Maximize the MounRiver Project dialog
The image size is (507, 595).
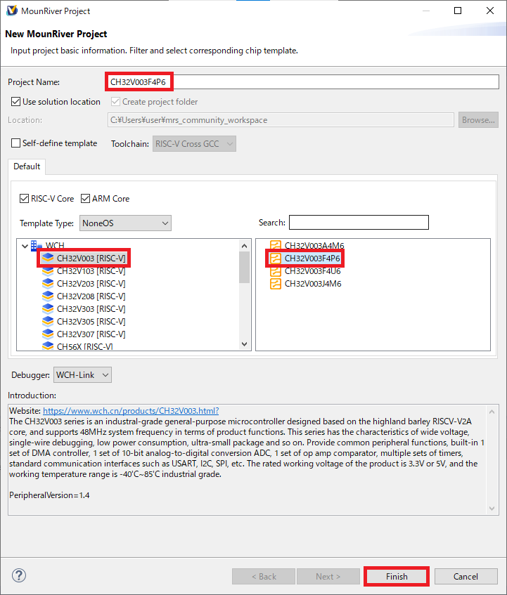click(458, 11)
